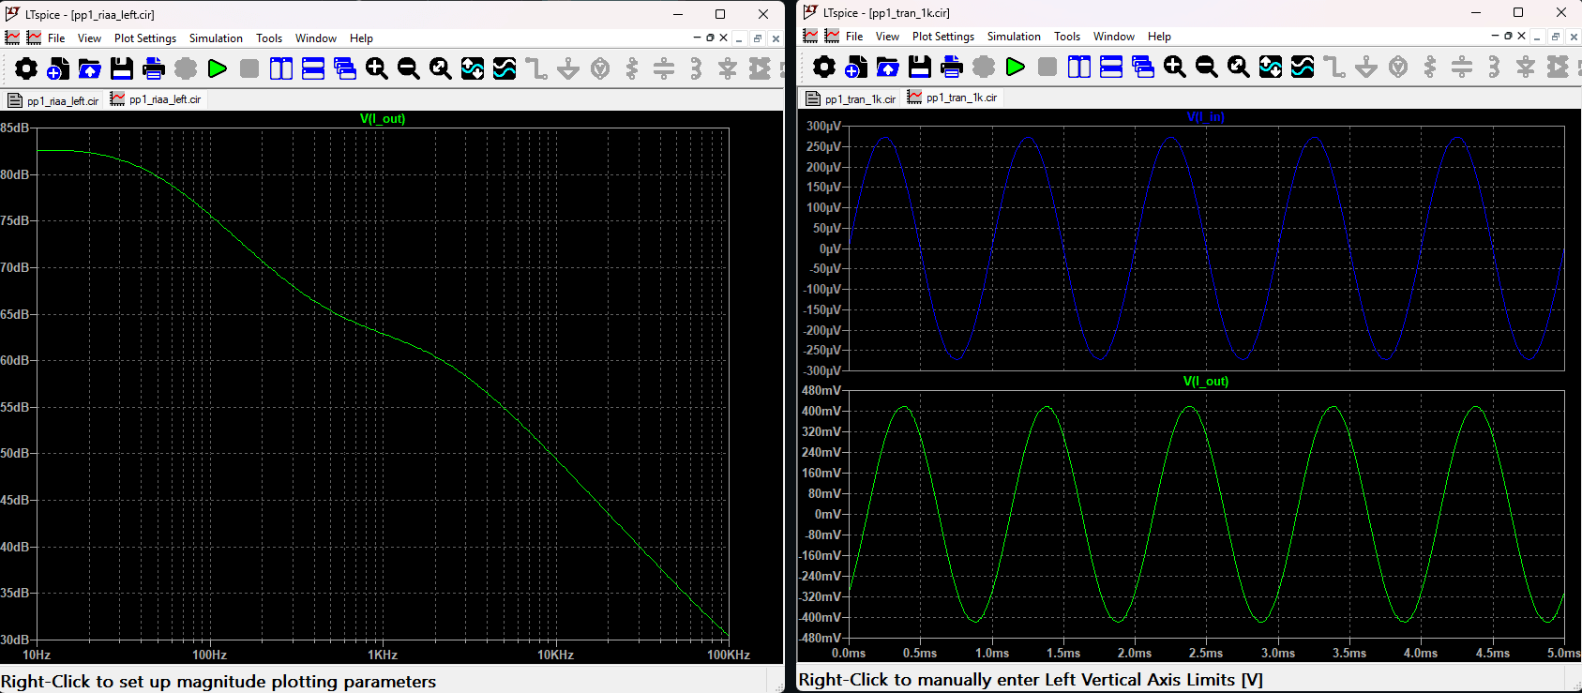Viewport: 1582px width, 693px height.
Task: Click the 300µV axis label in upper pane
Action: (823, 126)
